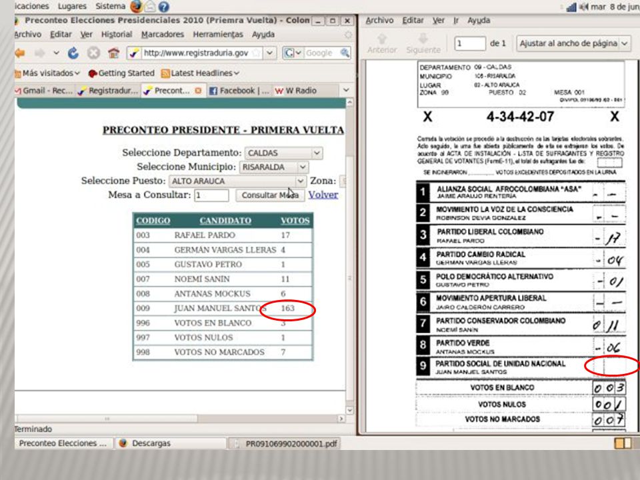Open PDF viewer Ayuda menu
The height and width of the screenshot is (480, 640).
pos(479,21)
